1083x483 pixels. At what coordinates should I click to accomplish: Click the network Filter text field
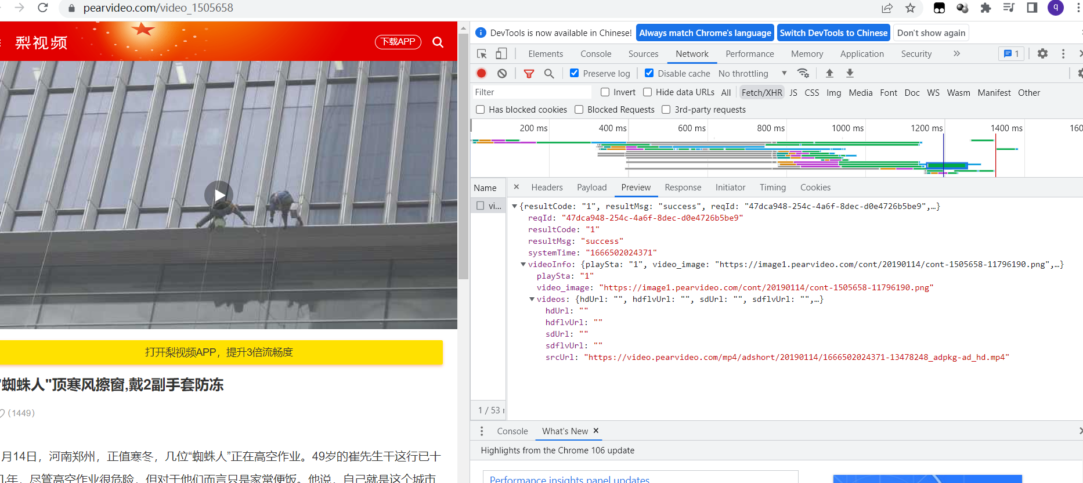coord(532,92)
